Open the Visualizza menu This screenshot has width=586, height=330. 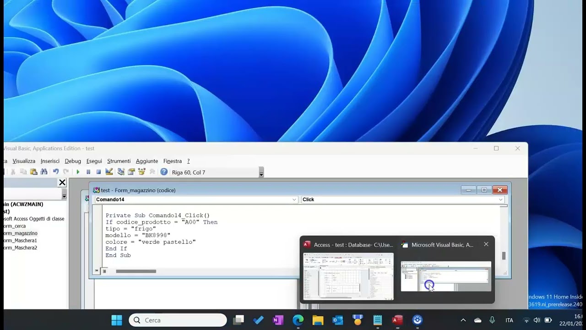pyautogui.click(x=24, y=161)
